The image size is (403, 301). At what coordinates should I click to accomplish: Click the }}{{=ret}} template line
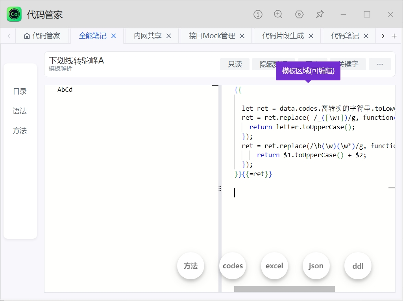pyautogui.click(x=253, y=174)
